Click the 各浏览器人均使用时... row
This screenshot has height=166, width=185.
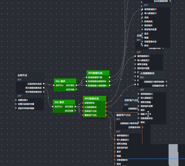tap(98, 86)
